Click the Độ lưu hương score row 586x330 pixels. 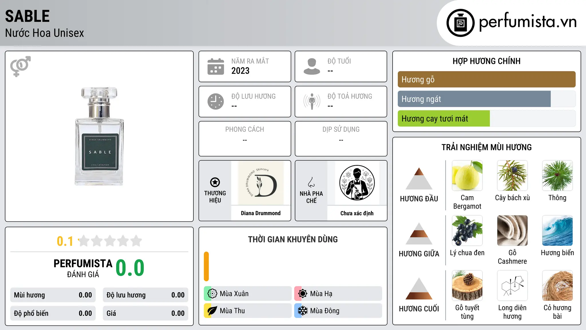click(145, 295)
